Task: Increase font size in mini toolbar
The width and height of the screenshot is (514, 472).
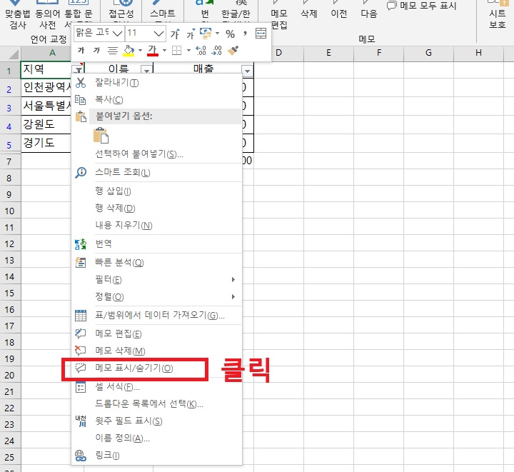Action: tap(175, 34)
